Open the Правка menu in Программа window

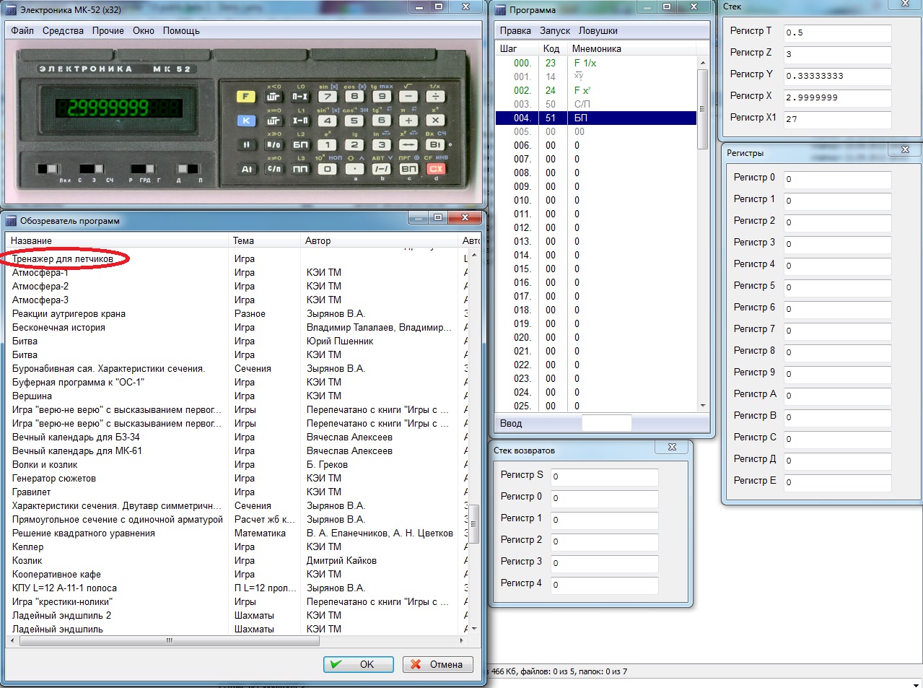point(515,30)
